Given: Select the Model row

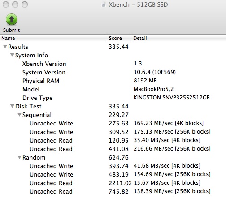Looking at the screenshot, I should pyautogui.click(x=113, y=89).
